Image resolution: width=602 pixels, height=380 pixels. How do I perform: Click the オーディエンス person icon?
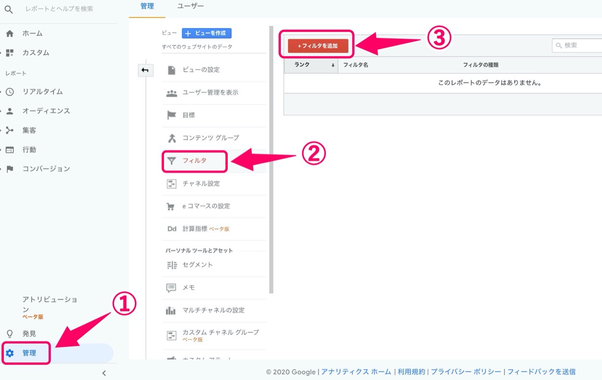(10, 111)
